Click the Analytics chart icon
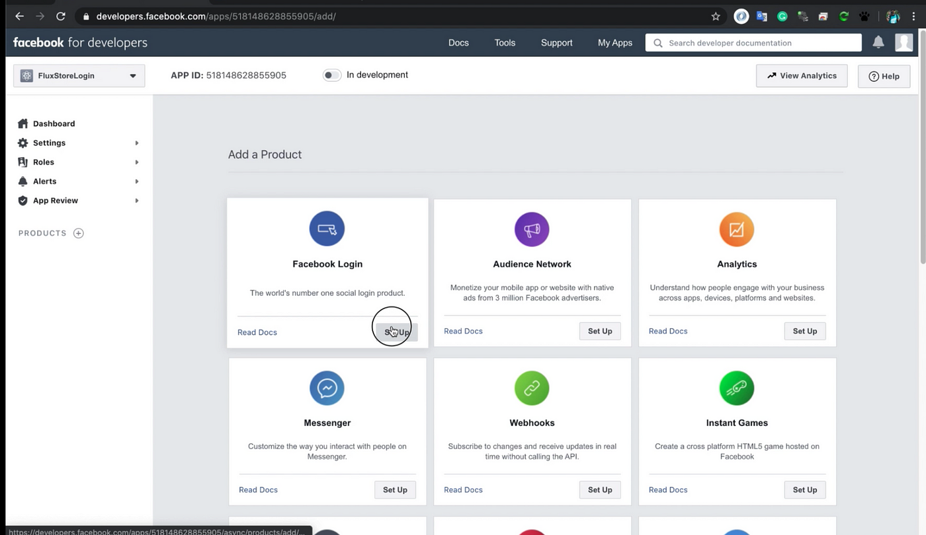 point(736,229)
